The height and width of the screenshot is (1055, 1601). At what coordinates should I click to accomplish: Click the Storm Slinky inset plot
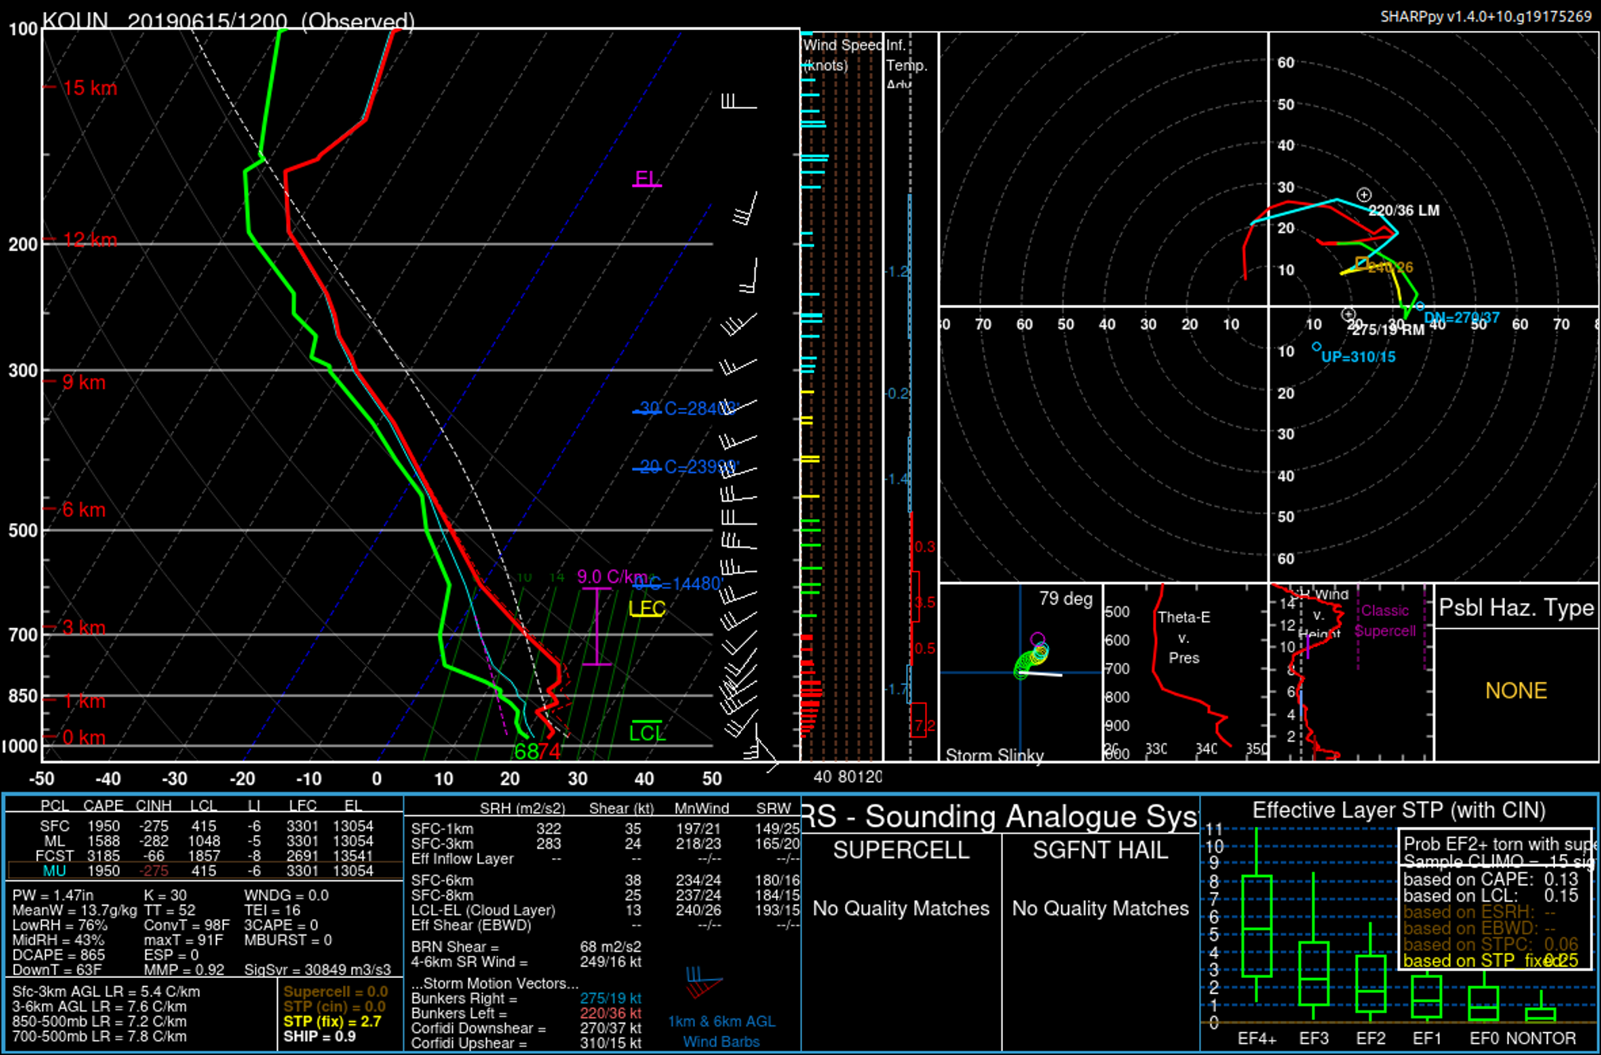(1020, 673)
